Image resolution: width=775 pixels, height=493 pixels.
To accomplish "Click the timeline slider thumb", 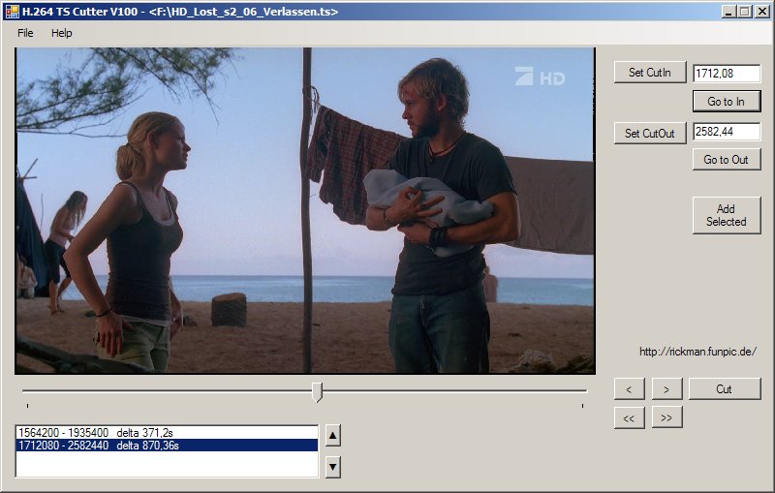I will (318, 391).
